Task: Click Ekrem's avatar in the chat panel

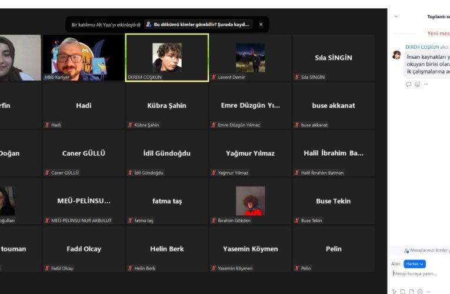Action: point(397,55)
